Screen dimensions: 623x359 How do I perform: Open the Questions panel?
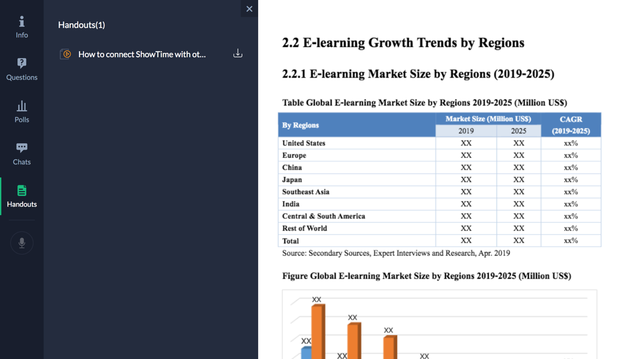tap(22, 70)
